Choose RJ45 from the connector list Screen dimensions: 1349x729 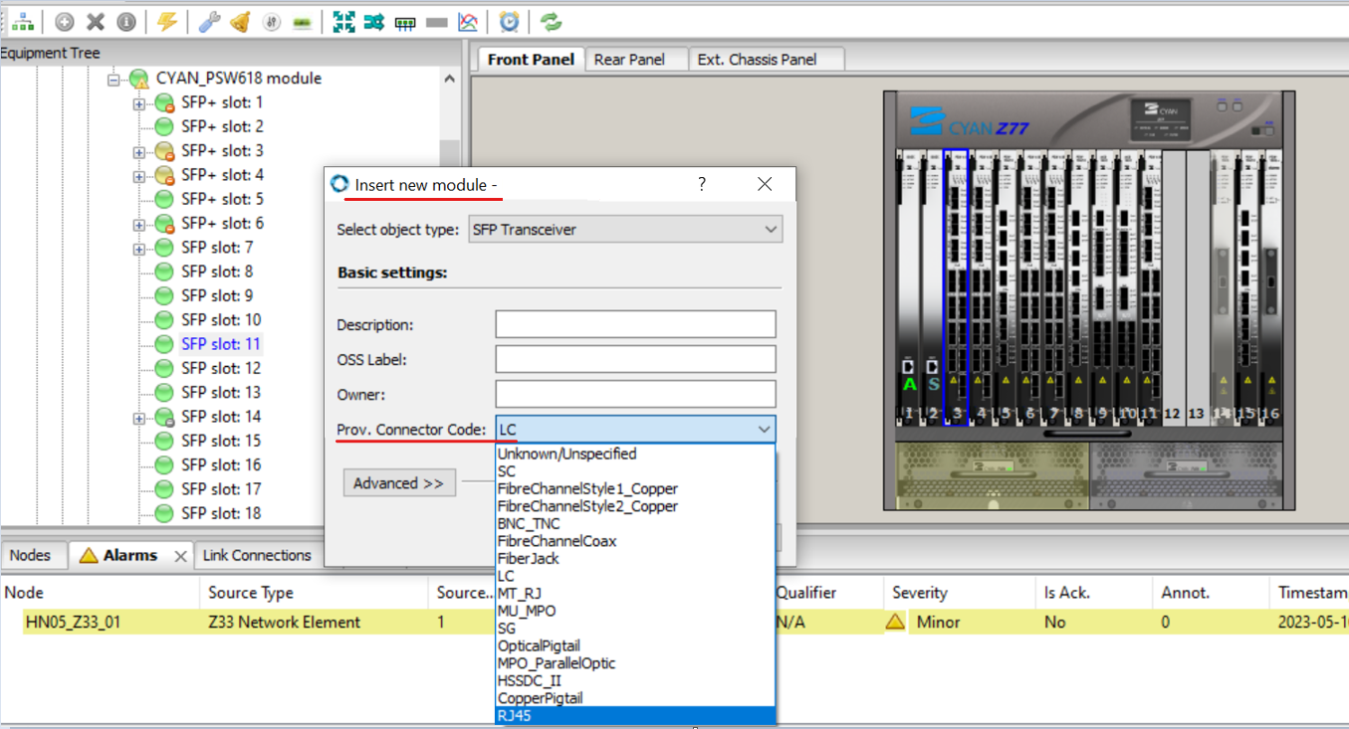(x=635, y=715)
